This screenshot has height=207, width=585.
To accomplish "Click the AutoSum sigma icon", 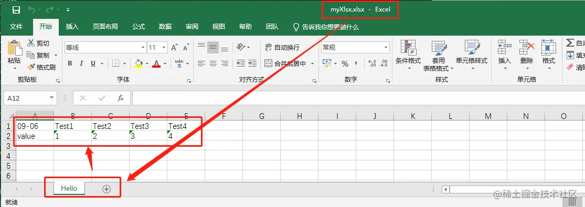I will (570, 43).
